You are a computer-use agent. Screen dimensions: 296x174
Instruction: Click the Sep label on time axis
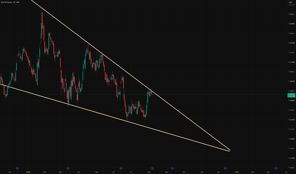[x=166, y=172]
